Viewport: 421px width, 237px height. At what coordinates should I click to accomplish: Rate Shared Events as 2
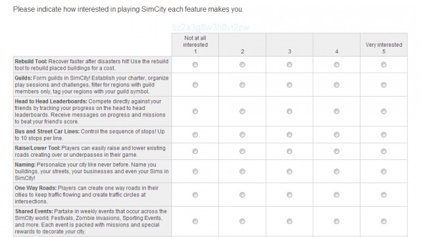[242, 221]
